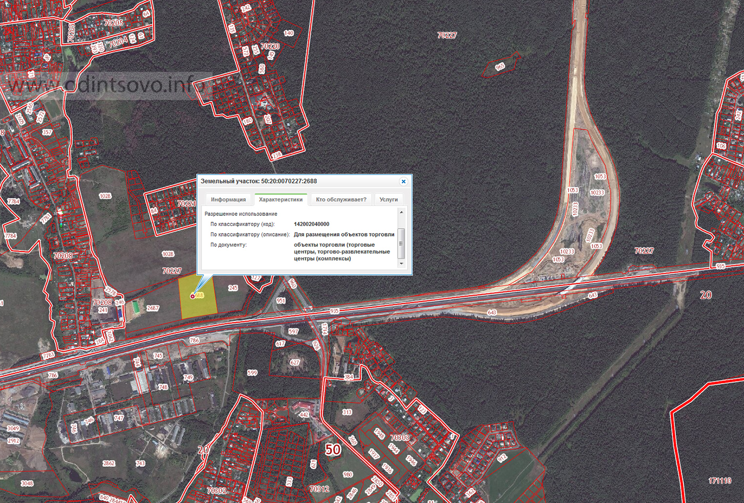The width and height of the screenshot is (744, 503).
Task: Click parcel label 951 at interchange
Action: click(x=281, y=301)
